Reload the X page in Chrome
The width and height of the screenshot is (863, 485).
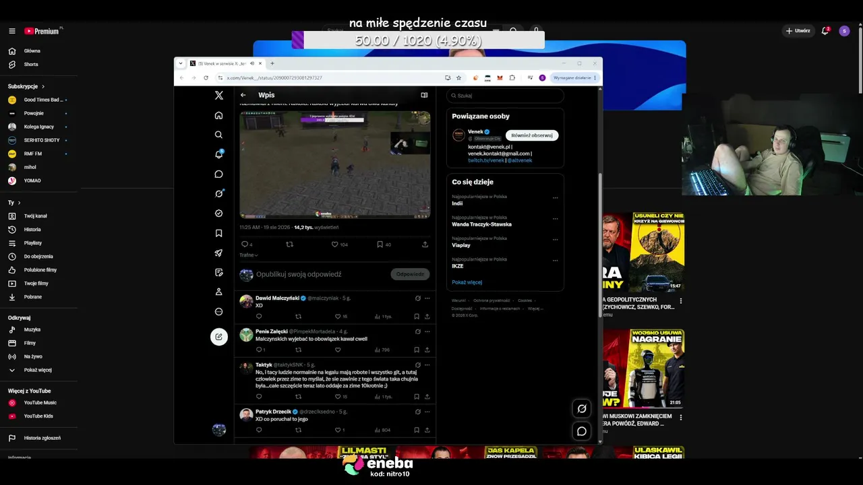tap(206, 77)
